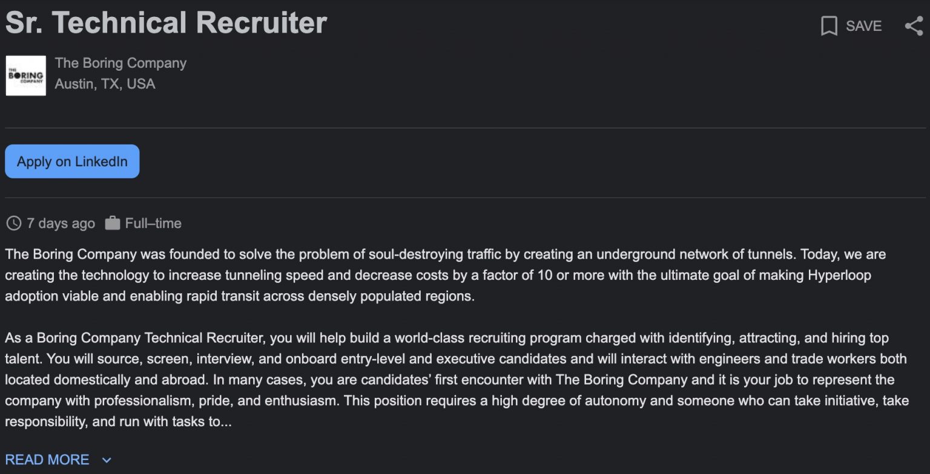Click The Boring Company logo thumbnail
This screenshot has width=930, height=474.
point(26,76)
